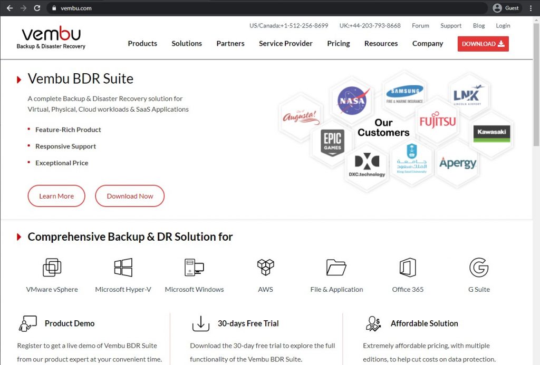Click the browser forward arrow
Viewport: 540px width, 365px height.
[x=23, y=8]
